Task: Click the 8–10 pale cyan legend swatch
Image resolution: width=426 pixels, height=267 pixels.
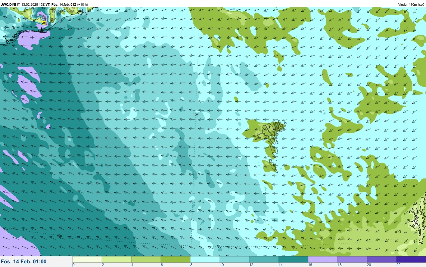Action: pos(205,259)
